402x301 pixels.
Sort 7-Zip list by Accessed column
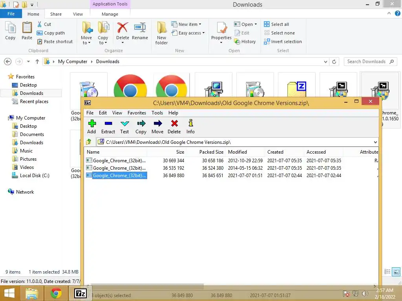pyautogui.click(x=323, y=152)
